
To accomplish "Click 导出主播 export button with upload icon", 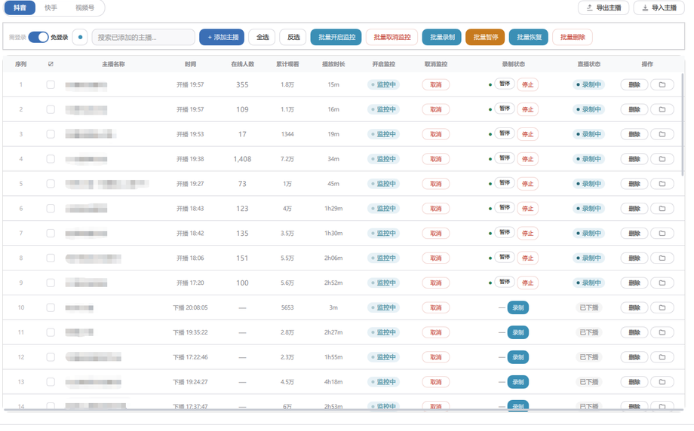I will point(603,8).
